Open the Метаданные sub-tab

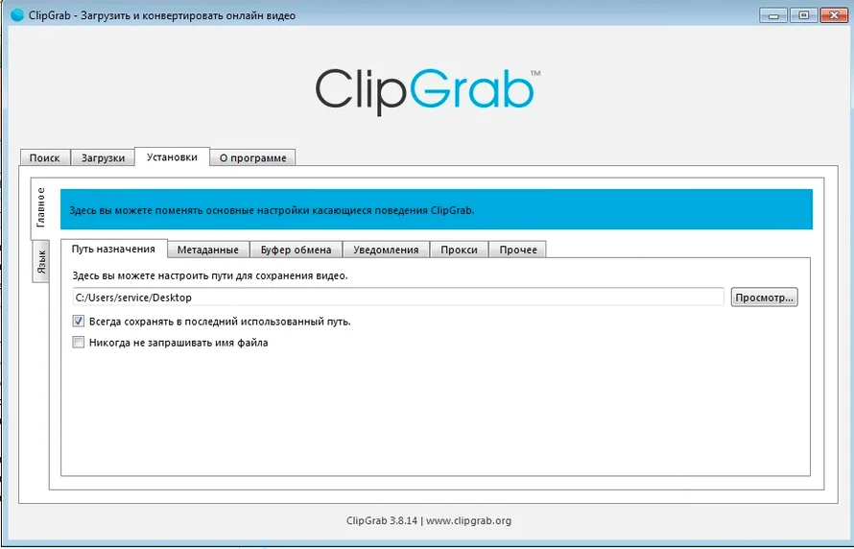tap(208, 250)
